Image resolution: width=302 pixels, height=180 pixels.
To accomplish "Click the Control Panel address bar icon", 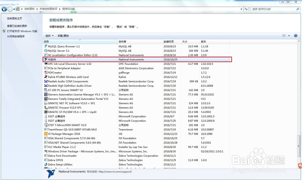I will [x=18, y=9].
